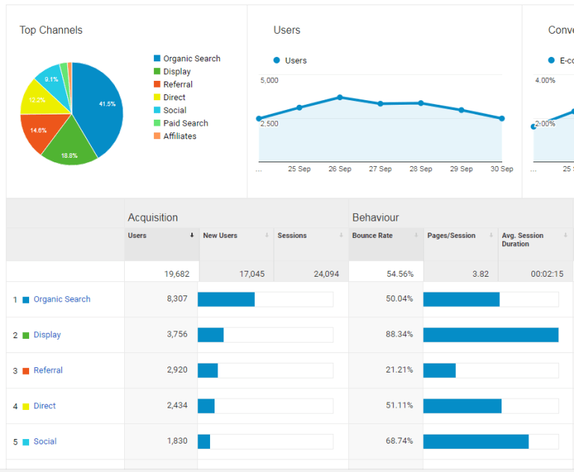Open the Social channel link
The image size is (574, 472).
[x=45, y=441]
